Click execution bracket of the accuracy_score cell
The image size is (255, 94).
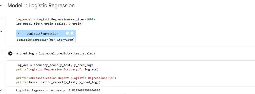coord(2,63)
